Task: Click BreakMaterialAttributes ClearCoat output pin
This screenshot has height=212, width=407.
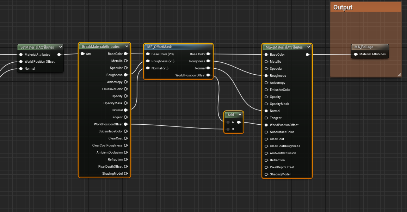Action: [126, 138]
